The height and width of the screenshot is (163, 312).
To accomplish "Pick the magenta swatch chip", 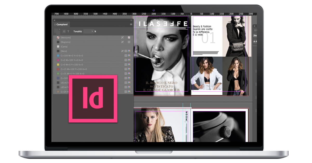I will 58,60.
